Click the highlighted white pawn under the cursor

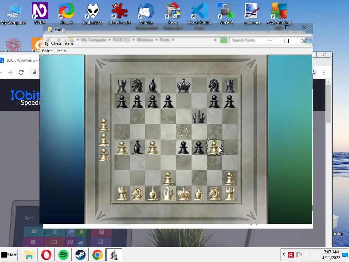(214, 147)
